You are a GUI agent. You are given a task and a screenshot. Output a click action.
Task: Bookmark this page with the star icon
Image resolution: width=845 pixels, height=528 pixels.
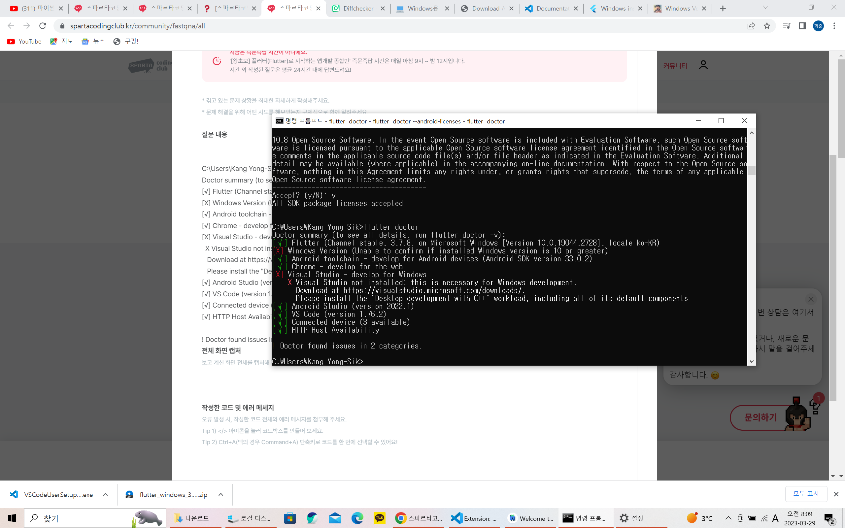[x=767, y=26]
